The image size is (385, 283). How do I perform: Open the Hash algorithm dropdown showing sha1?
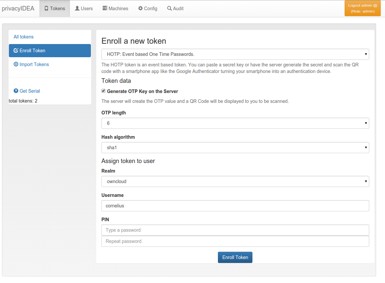pos(235,148)
